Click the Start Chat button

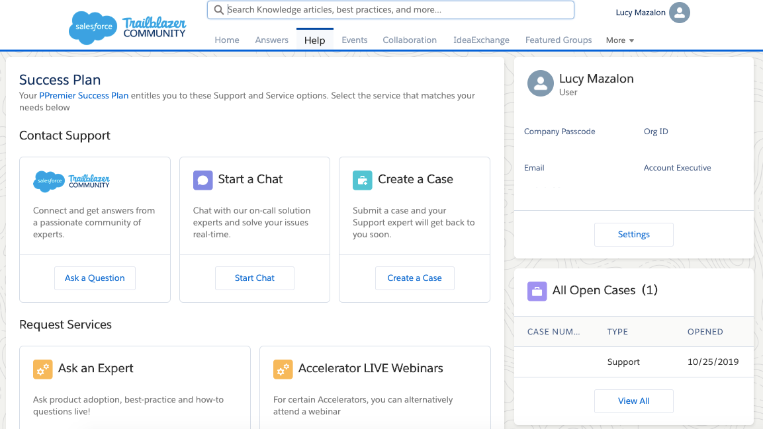255,278
